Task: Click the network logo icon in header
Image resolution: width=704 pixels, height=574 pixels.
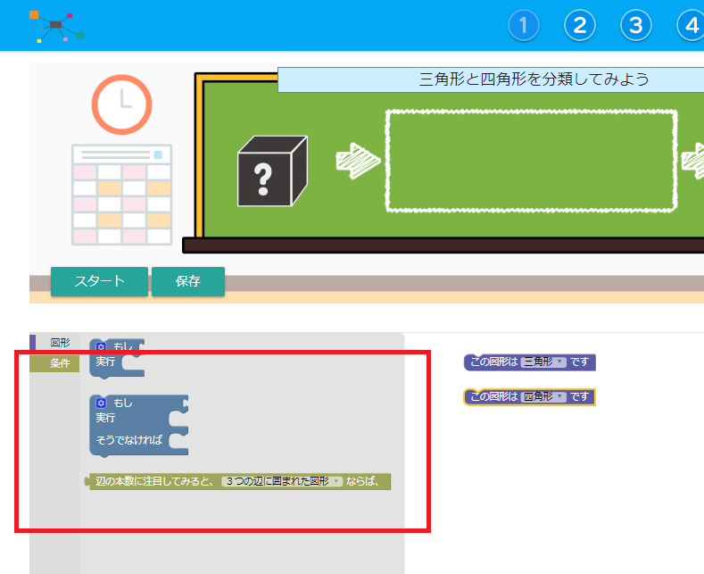Action: pos(56,26)
